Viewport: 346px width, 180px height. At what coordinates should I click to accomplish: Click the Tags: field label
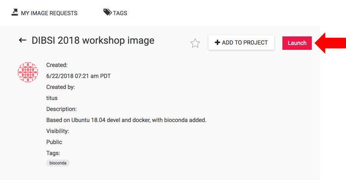click(x=53, y=153)
